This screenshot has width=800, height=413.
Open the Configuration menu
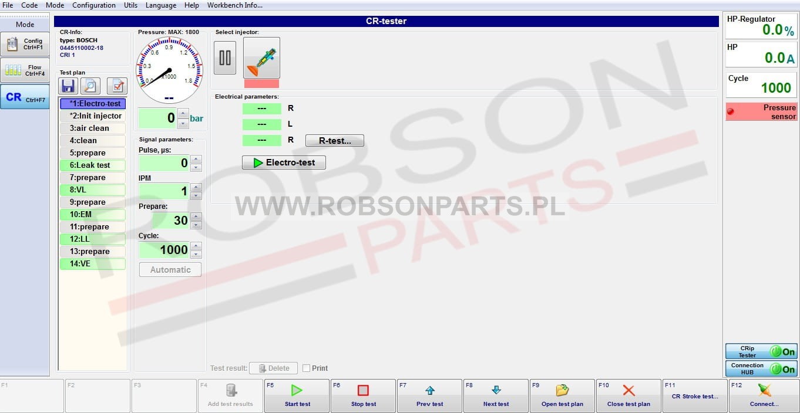click(94, 5)
